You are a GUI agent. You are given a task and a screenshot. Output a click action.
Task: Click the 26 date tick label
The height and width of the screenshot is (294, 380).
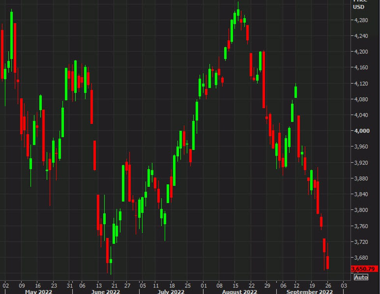[x=328, y=285]
